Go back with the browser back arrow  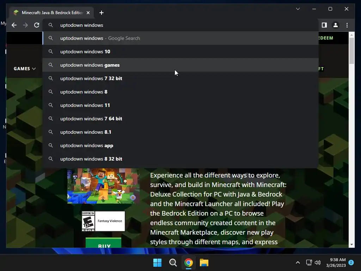(x=14, y=25)
